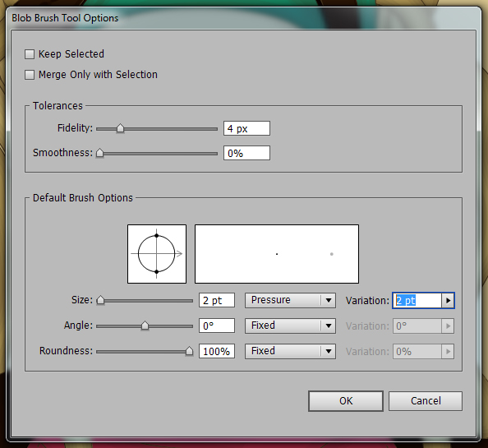Click the Smoothness slider handle
This screenshot has width=488, height=448.
coord(99,153)
